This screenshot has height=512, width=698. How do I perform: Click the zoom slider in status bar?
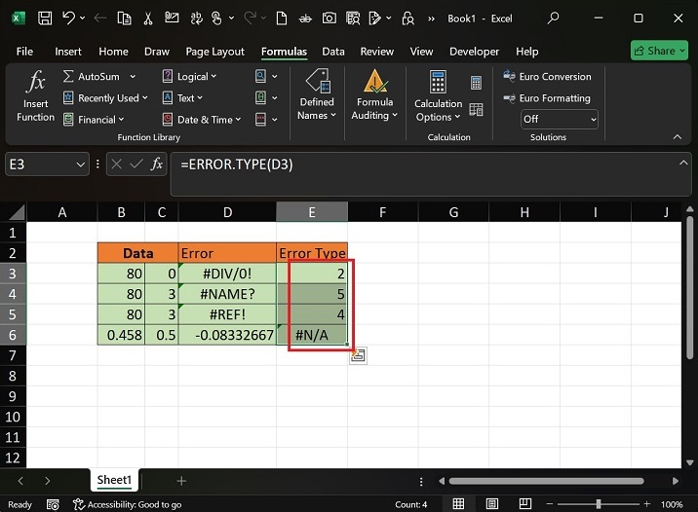click(x=598, y=504)
